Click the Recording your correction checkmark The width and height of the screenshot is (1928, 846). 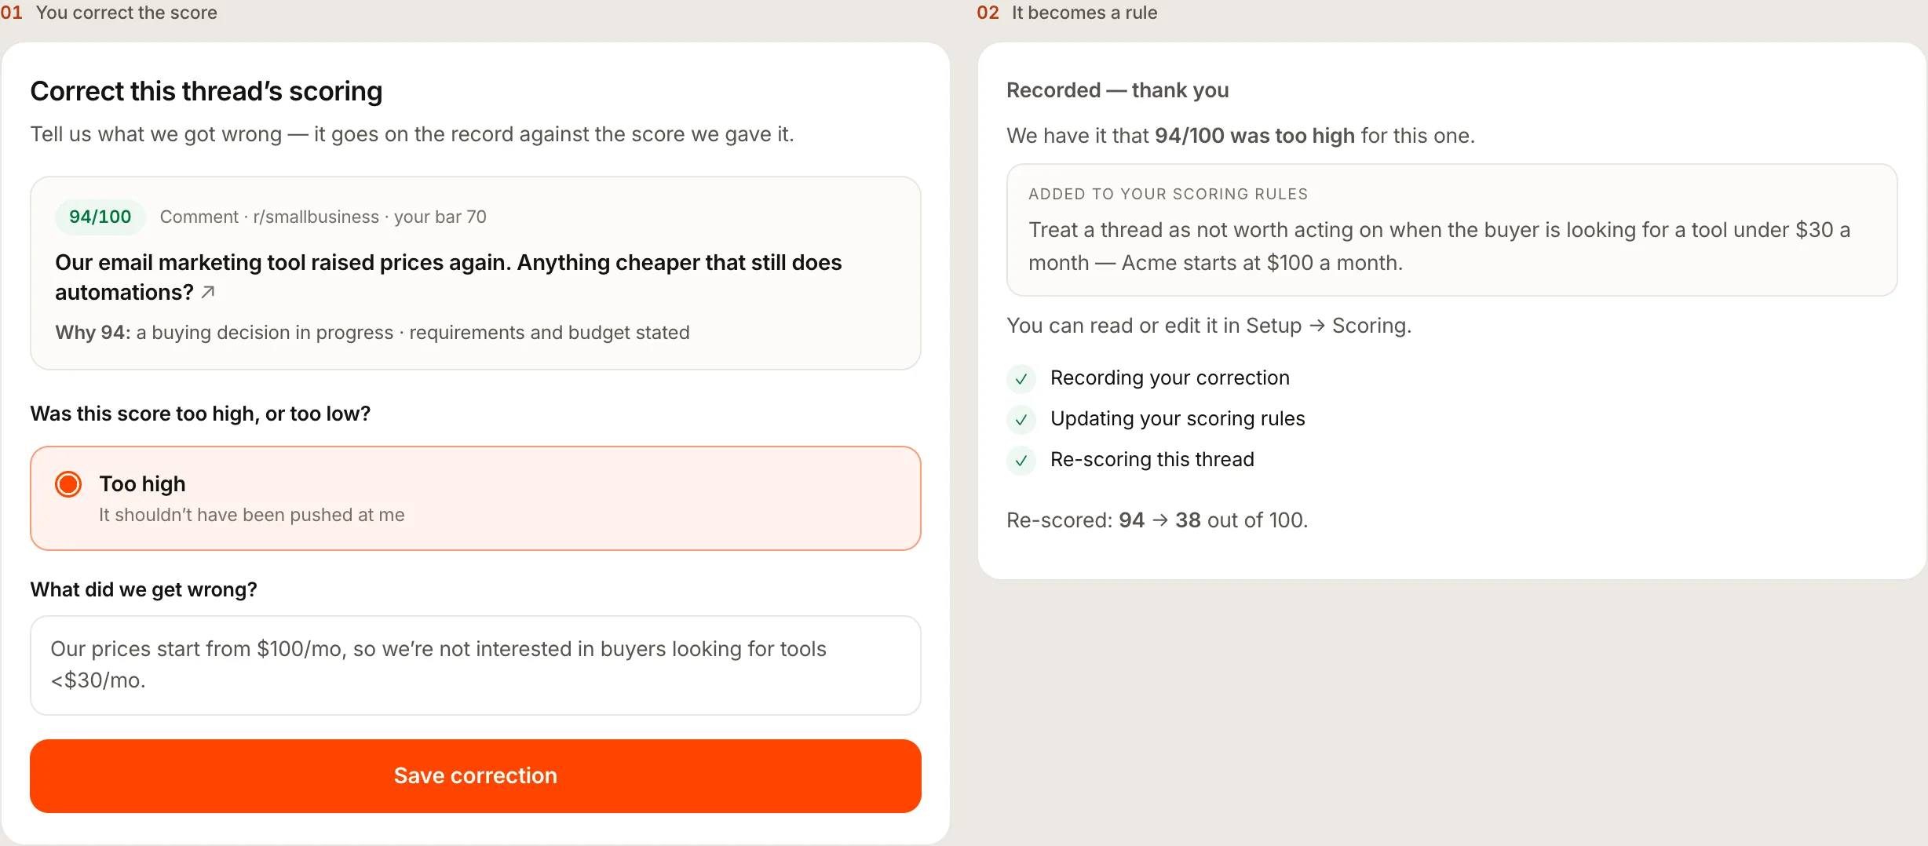(1021, 378)
